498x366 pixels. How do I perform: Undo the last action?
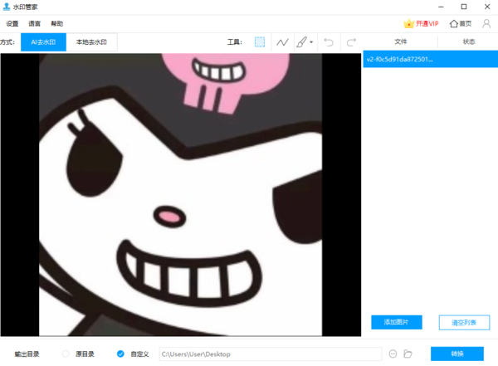click(x=329, y=42)
